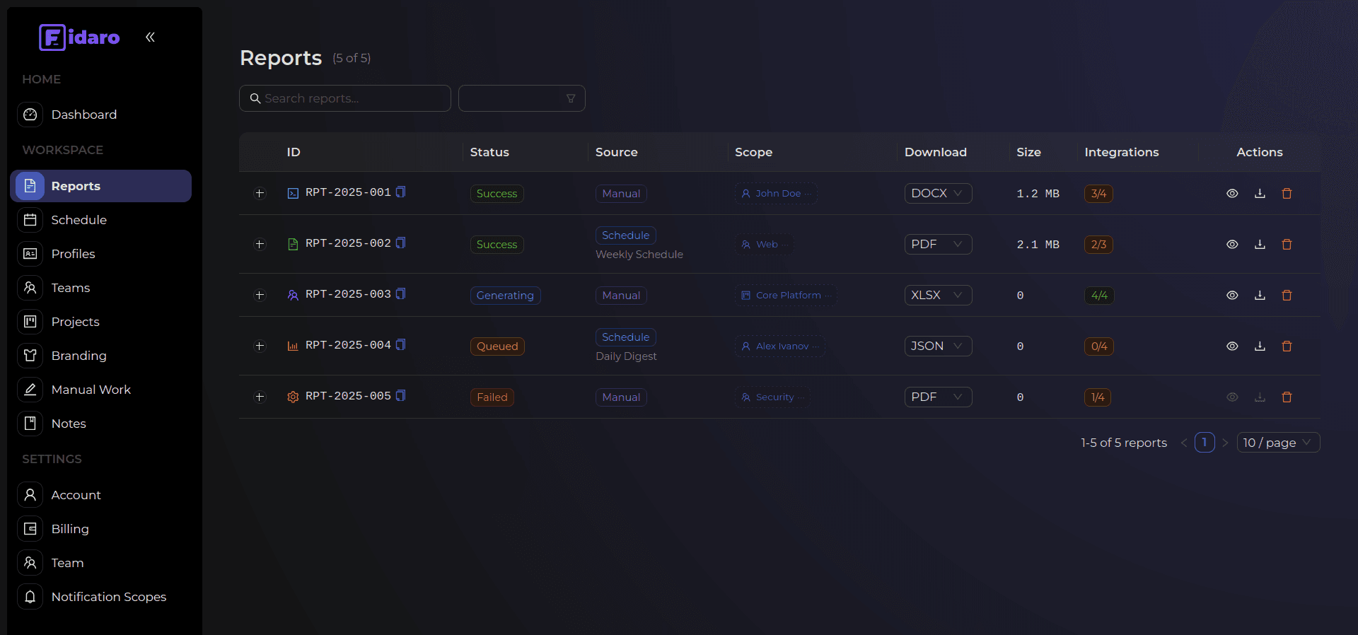1358x635 pixels.
Task: Collapse the sidebar with double-chevron icon
Action: tap(150, 37)
